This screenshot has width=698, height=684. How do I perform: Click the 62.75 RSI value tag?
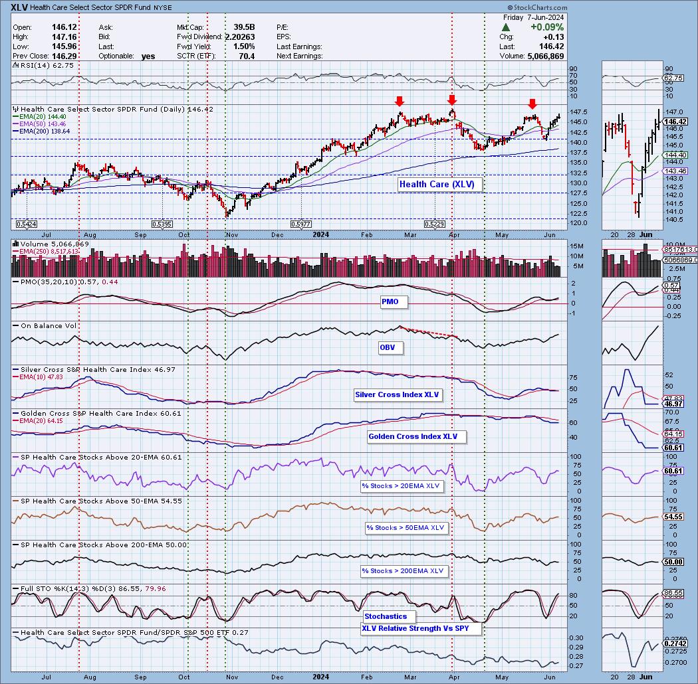click(673, 78)
